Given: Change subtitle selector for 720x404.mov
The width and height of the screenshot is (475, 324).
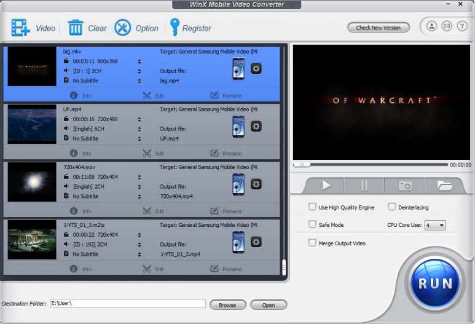Looking at the screenshot, I should coord(139,196).
